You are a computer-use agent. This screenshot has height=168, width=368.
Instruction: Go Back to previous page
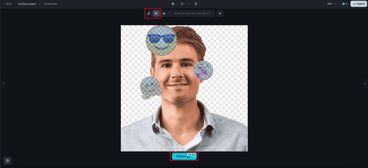point(7,4)
